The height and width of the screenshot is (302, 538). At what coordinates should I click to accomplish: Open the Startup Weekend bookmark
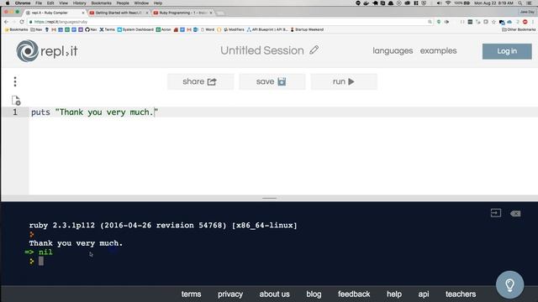(307, 30)
